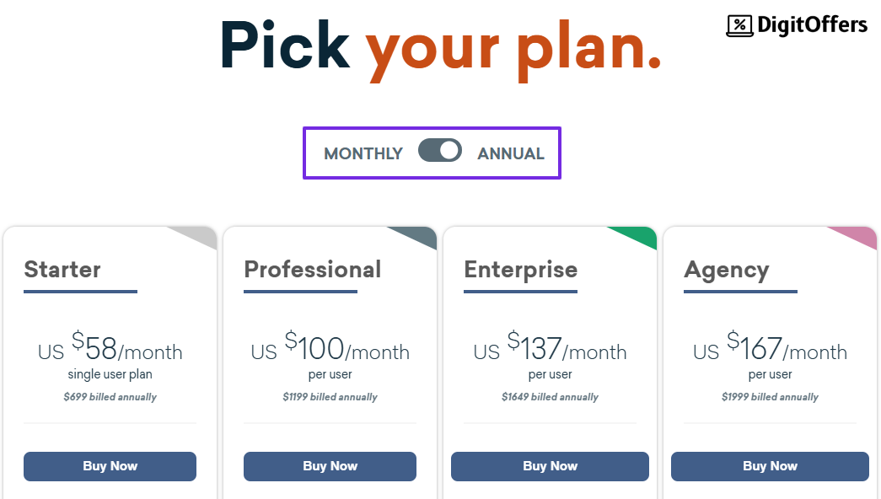This screenshot has height=499, width=881.
Task: Select the ANNUAL label
Action: tap(509, 153)
